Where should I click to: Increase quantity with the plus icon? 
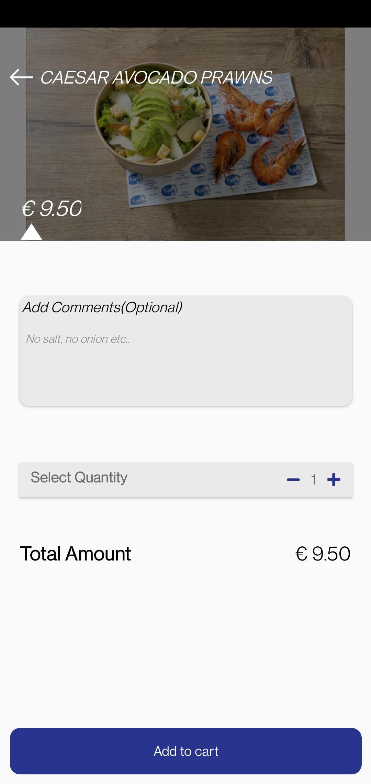point(334,480)
